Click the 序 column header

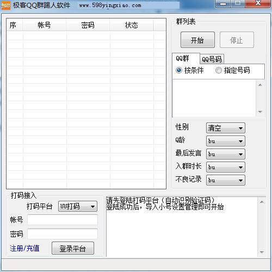tap(15, 25)
